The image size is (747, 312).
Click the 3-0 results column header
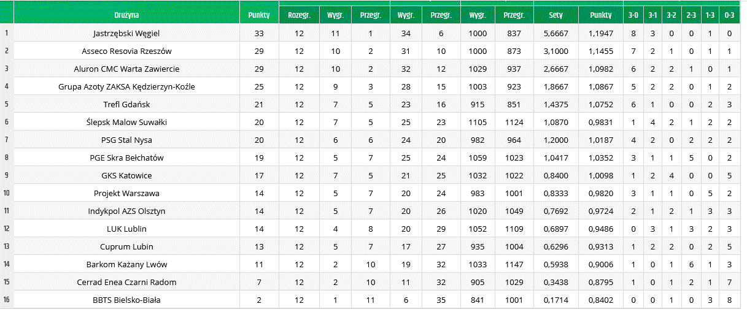click(633, 15)
